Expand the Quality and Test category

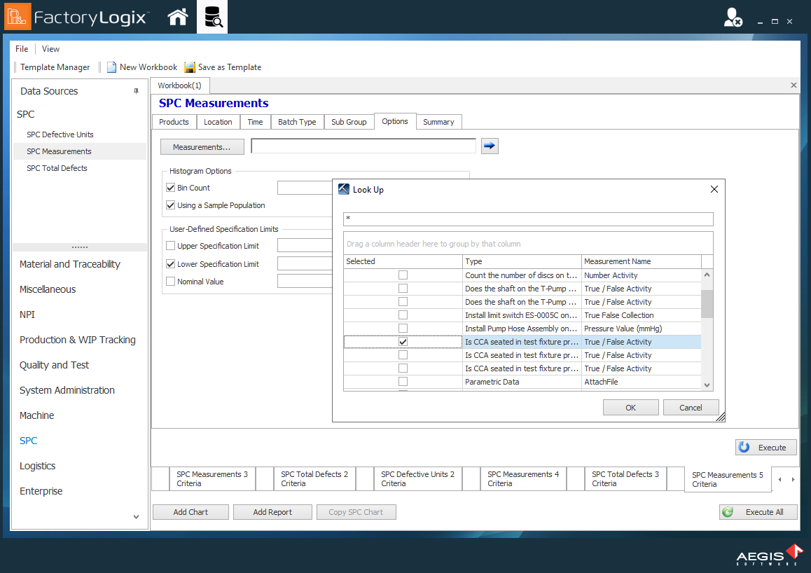point(54,365)
